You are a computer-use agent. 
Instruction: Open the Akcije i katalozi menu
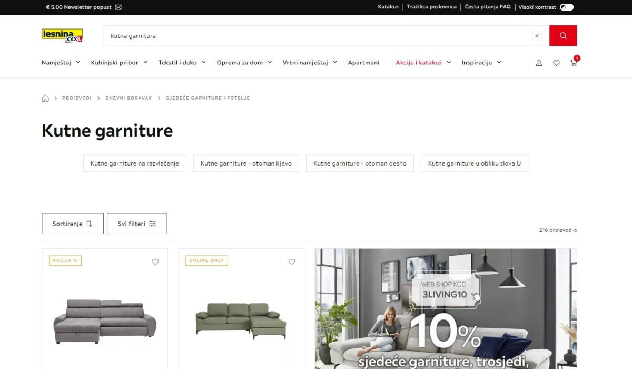(423, 62)
